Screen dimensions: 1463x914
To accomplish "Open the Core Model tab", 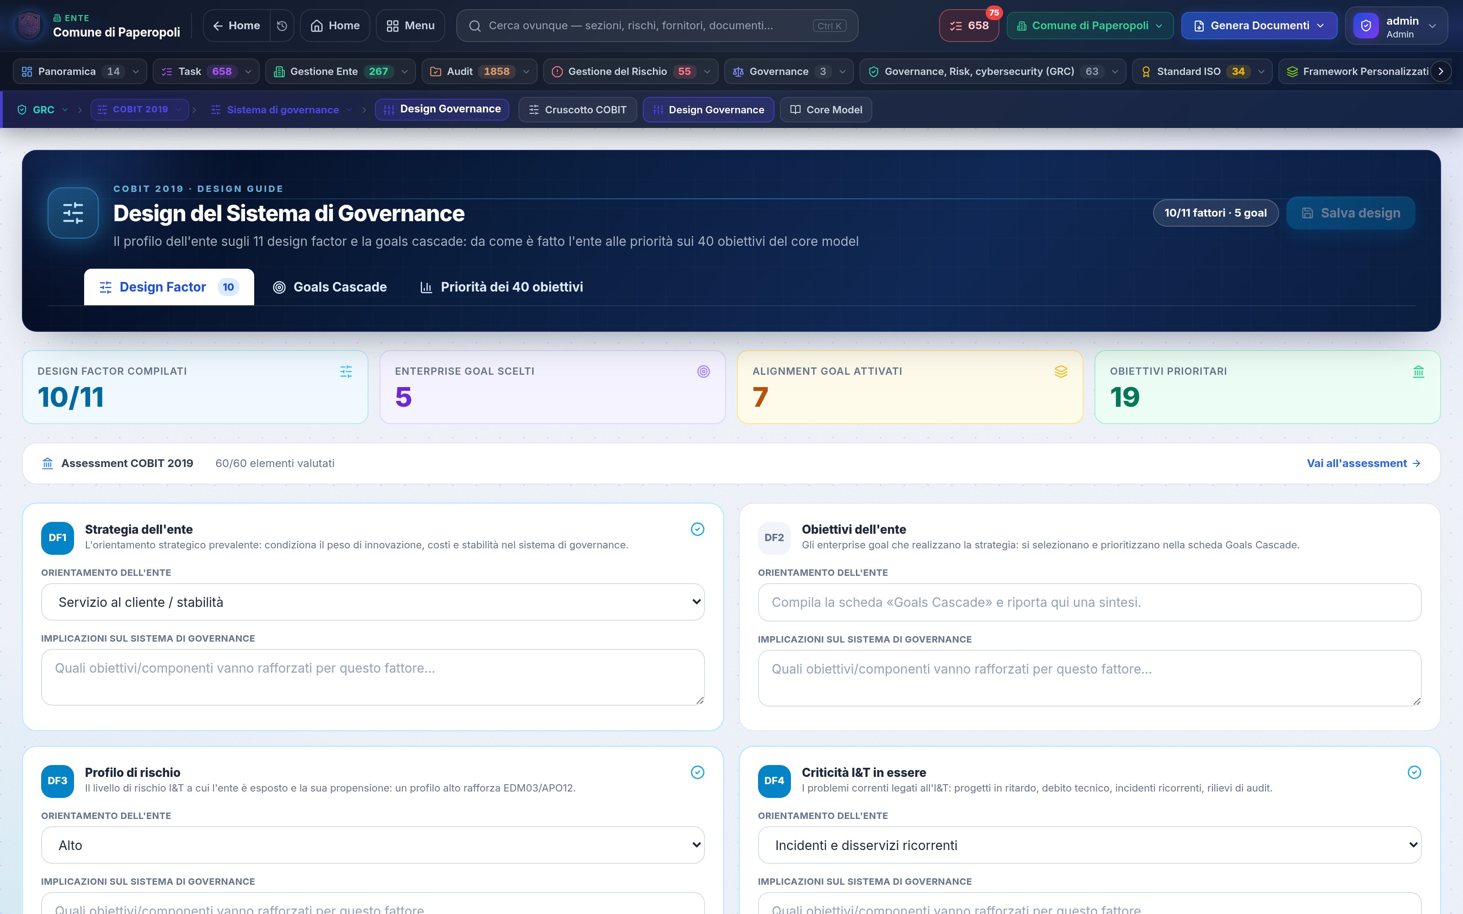I will point(826,109).
